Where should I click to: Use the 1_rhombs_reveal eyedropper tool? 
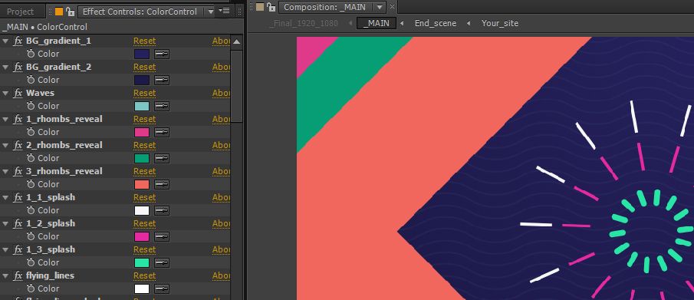coord(162,133)
